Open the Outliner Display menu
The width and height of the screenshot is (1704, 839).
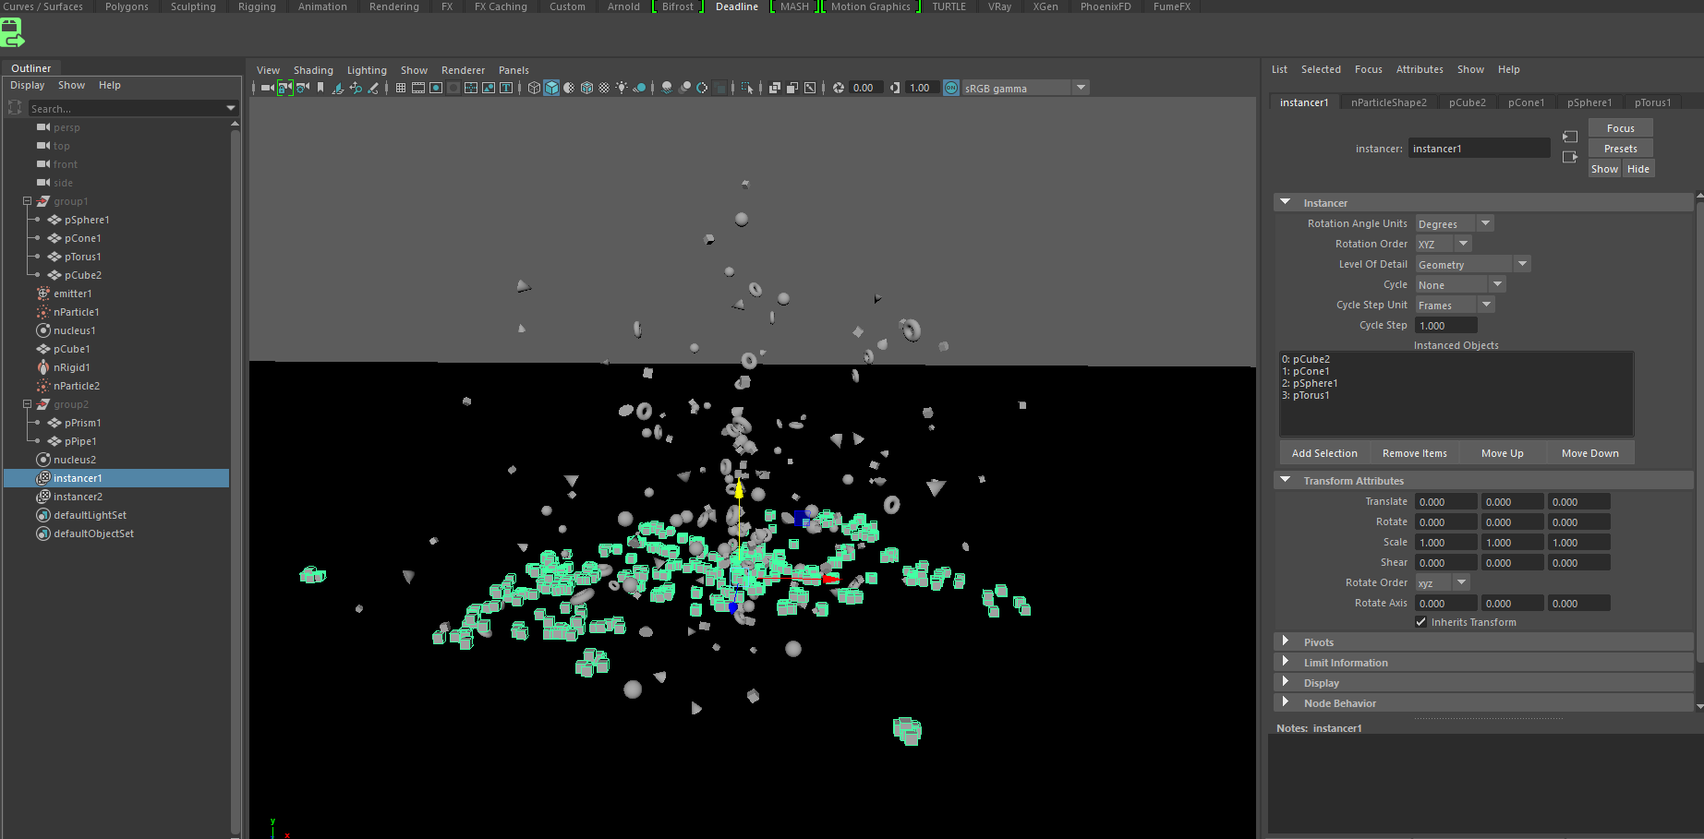(28, 85)
